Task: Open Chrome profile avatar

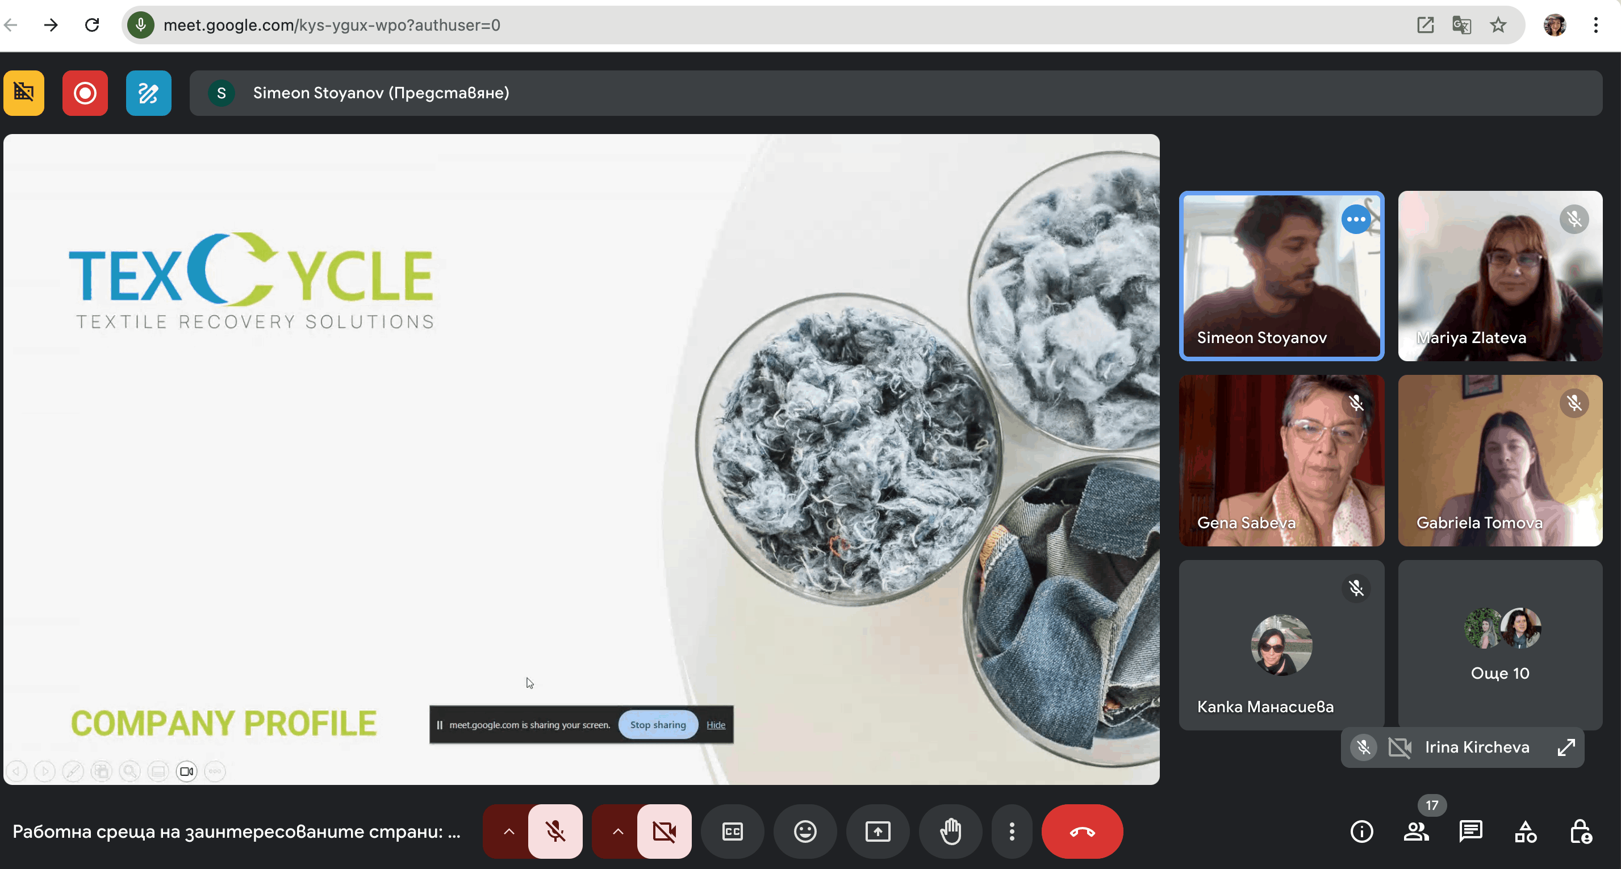Action: pyautogui.click(x=1555, y=25)
